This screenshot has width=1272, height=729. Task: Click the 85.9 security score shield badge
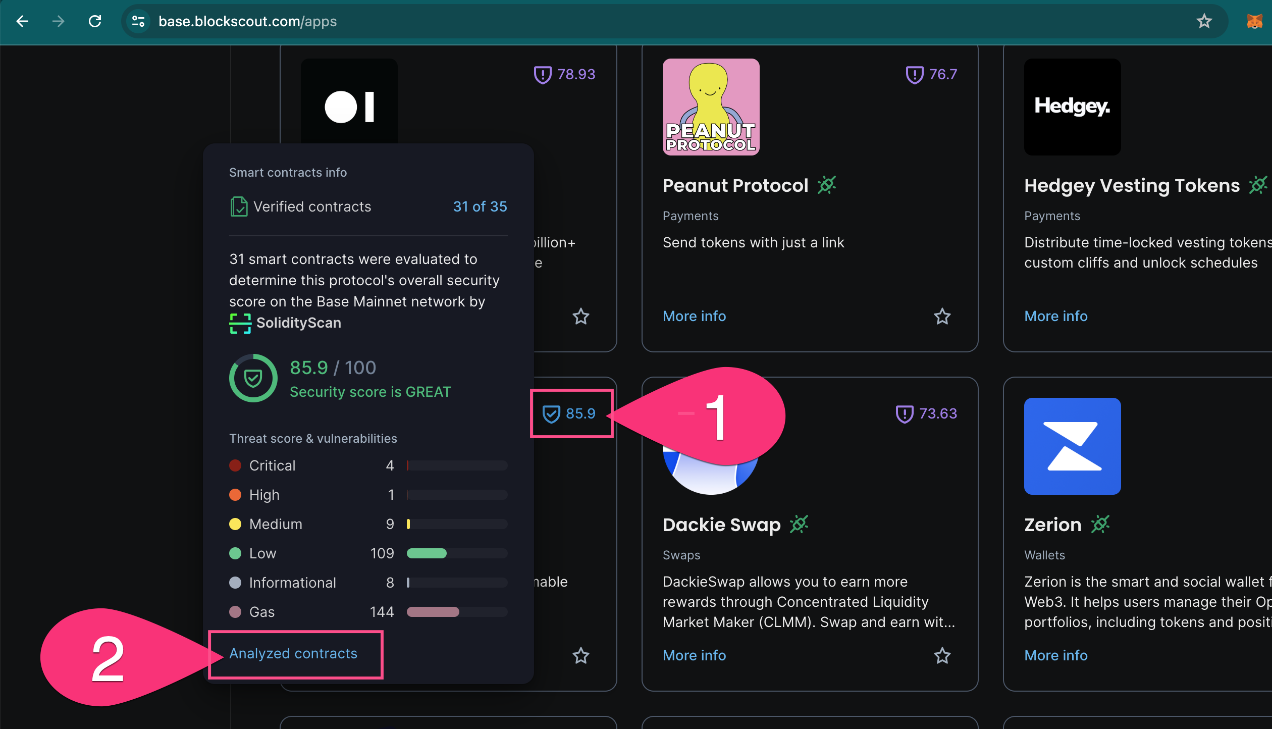[x=569, y=413]
